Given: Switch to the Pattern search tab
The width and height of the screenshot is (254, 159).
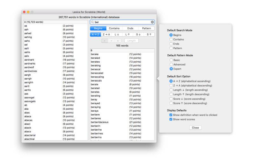Looking at the screenshot, I should click(x=146, y=28).
